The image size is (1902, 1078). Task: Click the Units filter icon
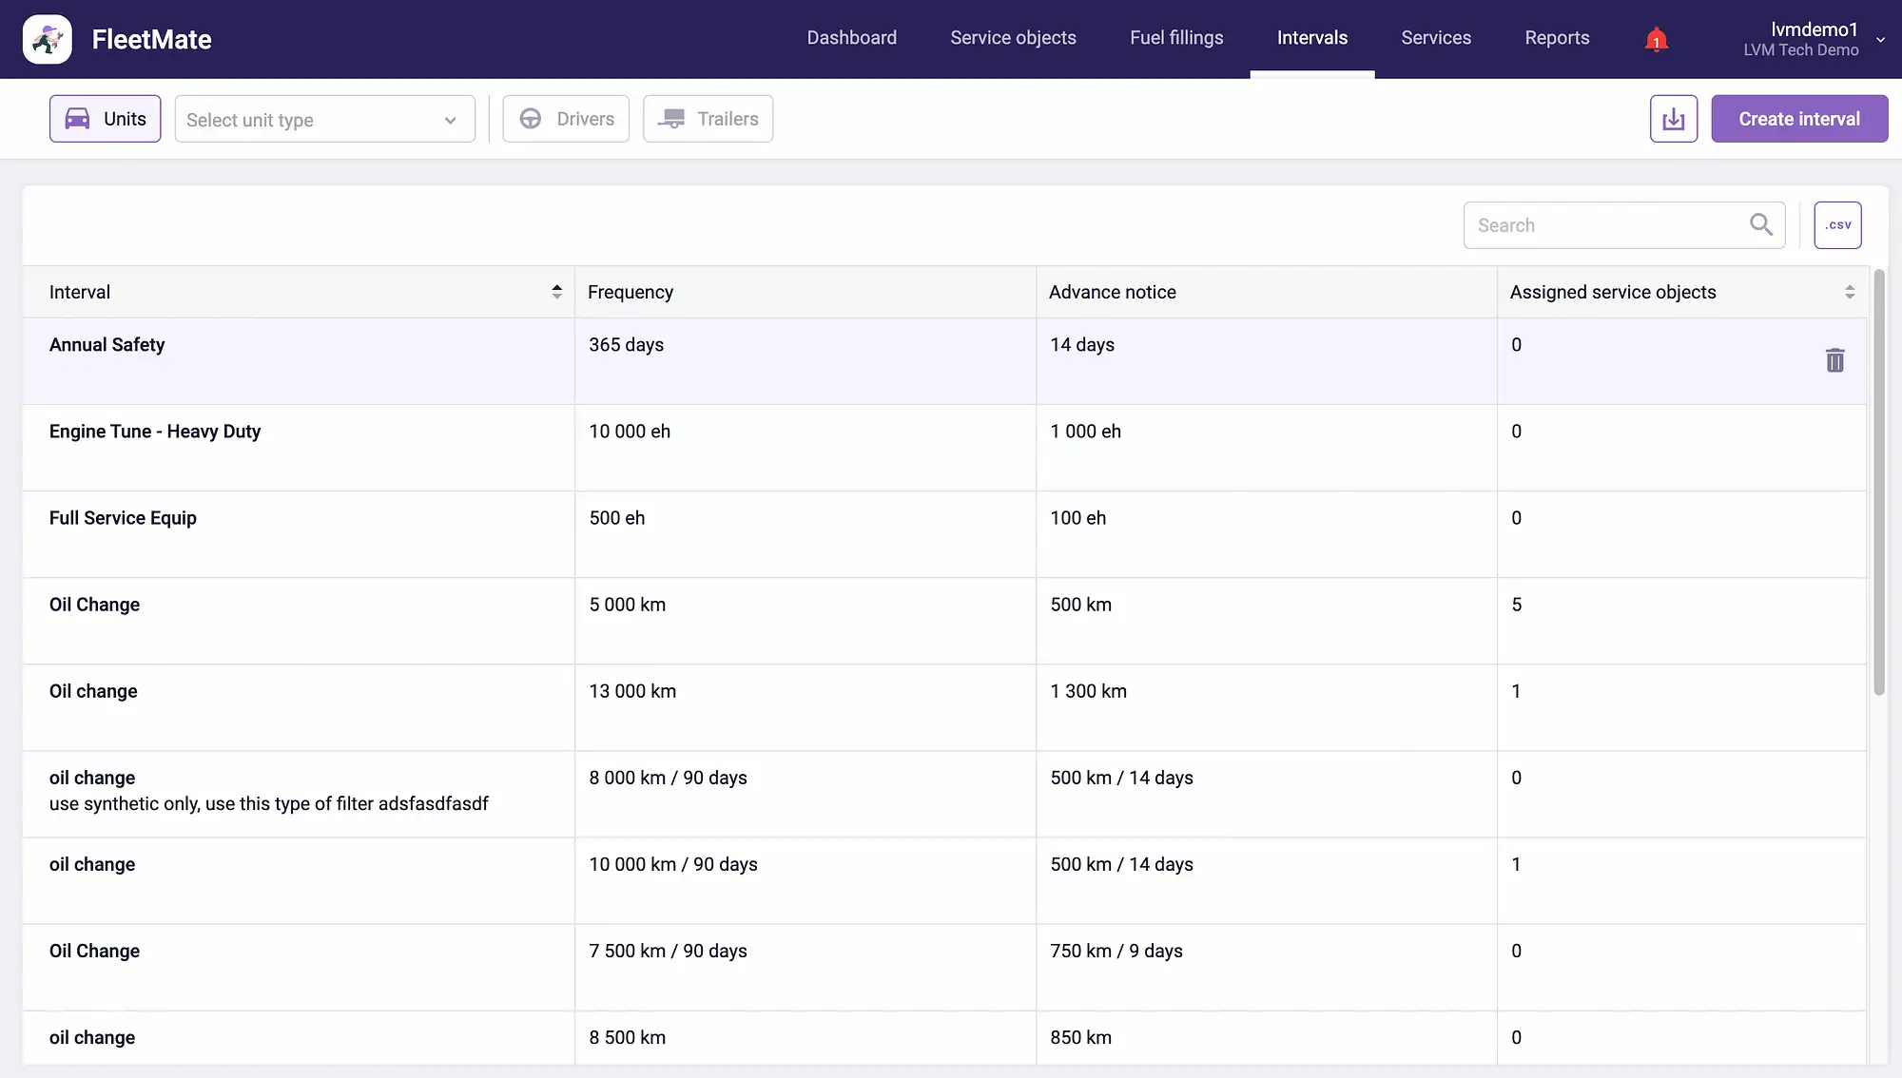click(x=76, y=118)
